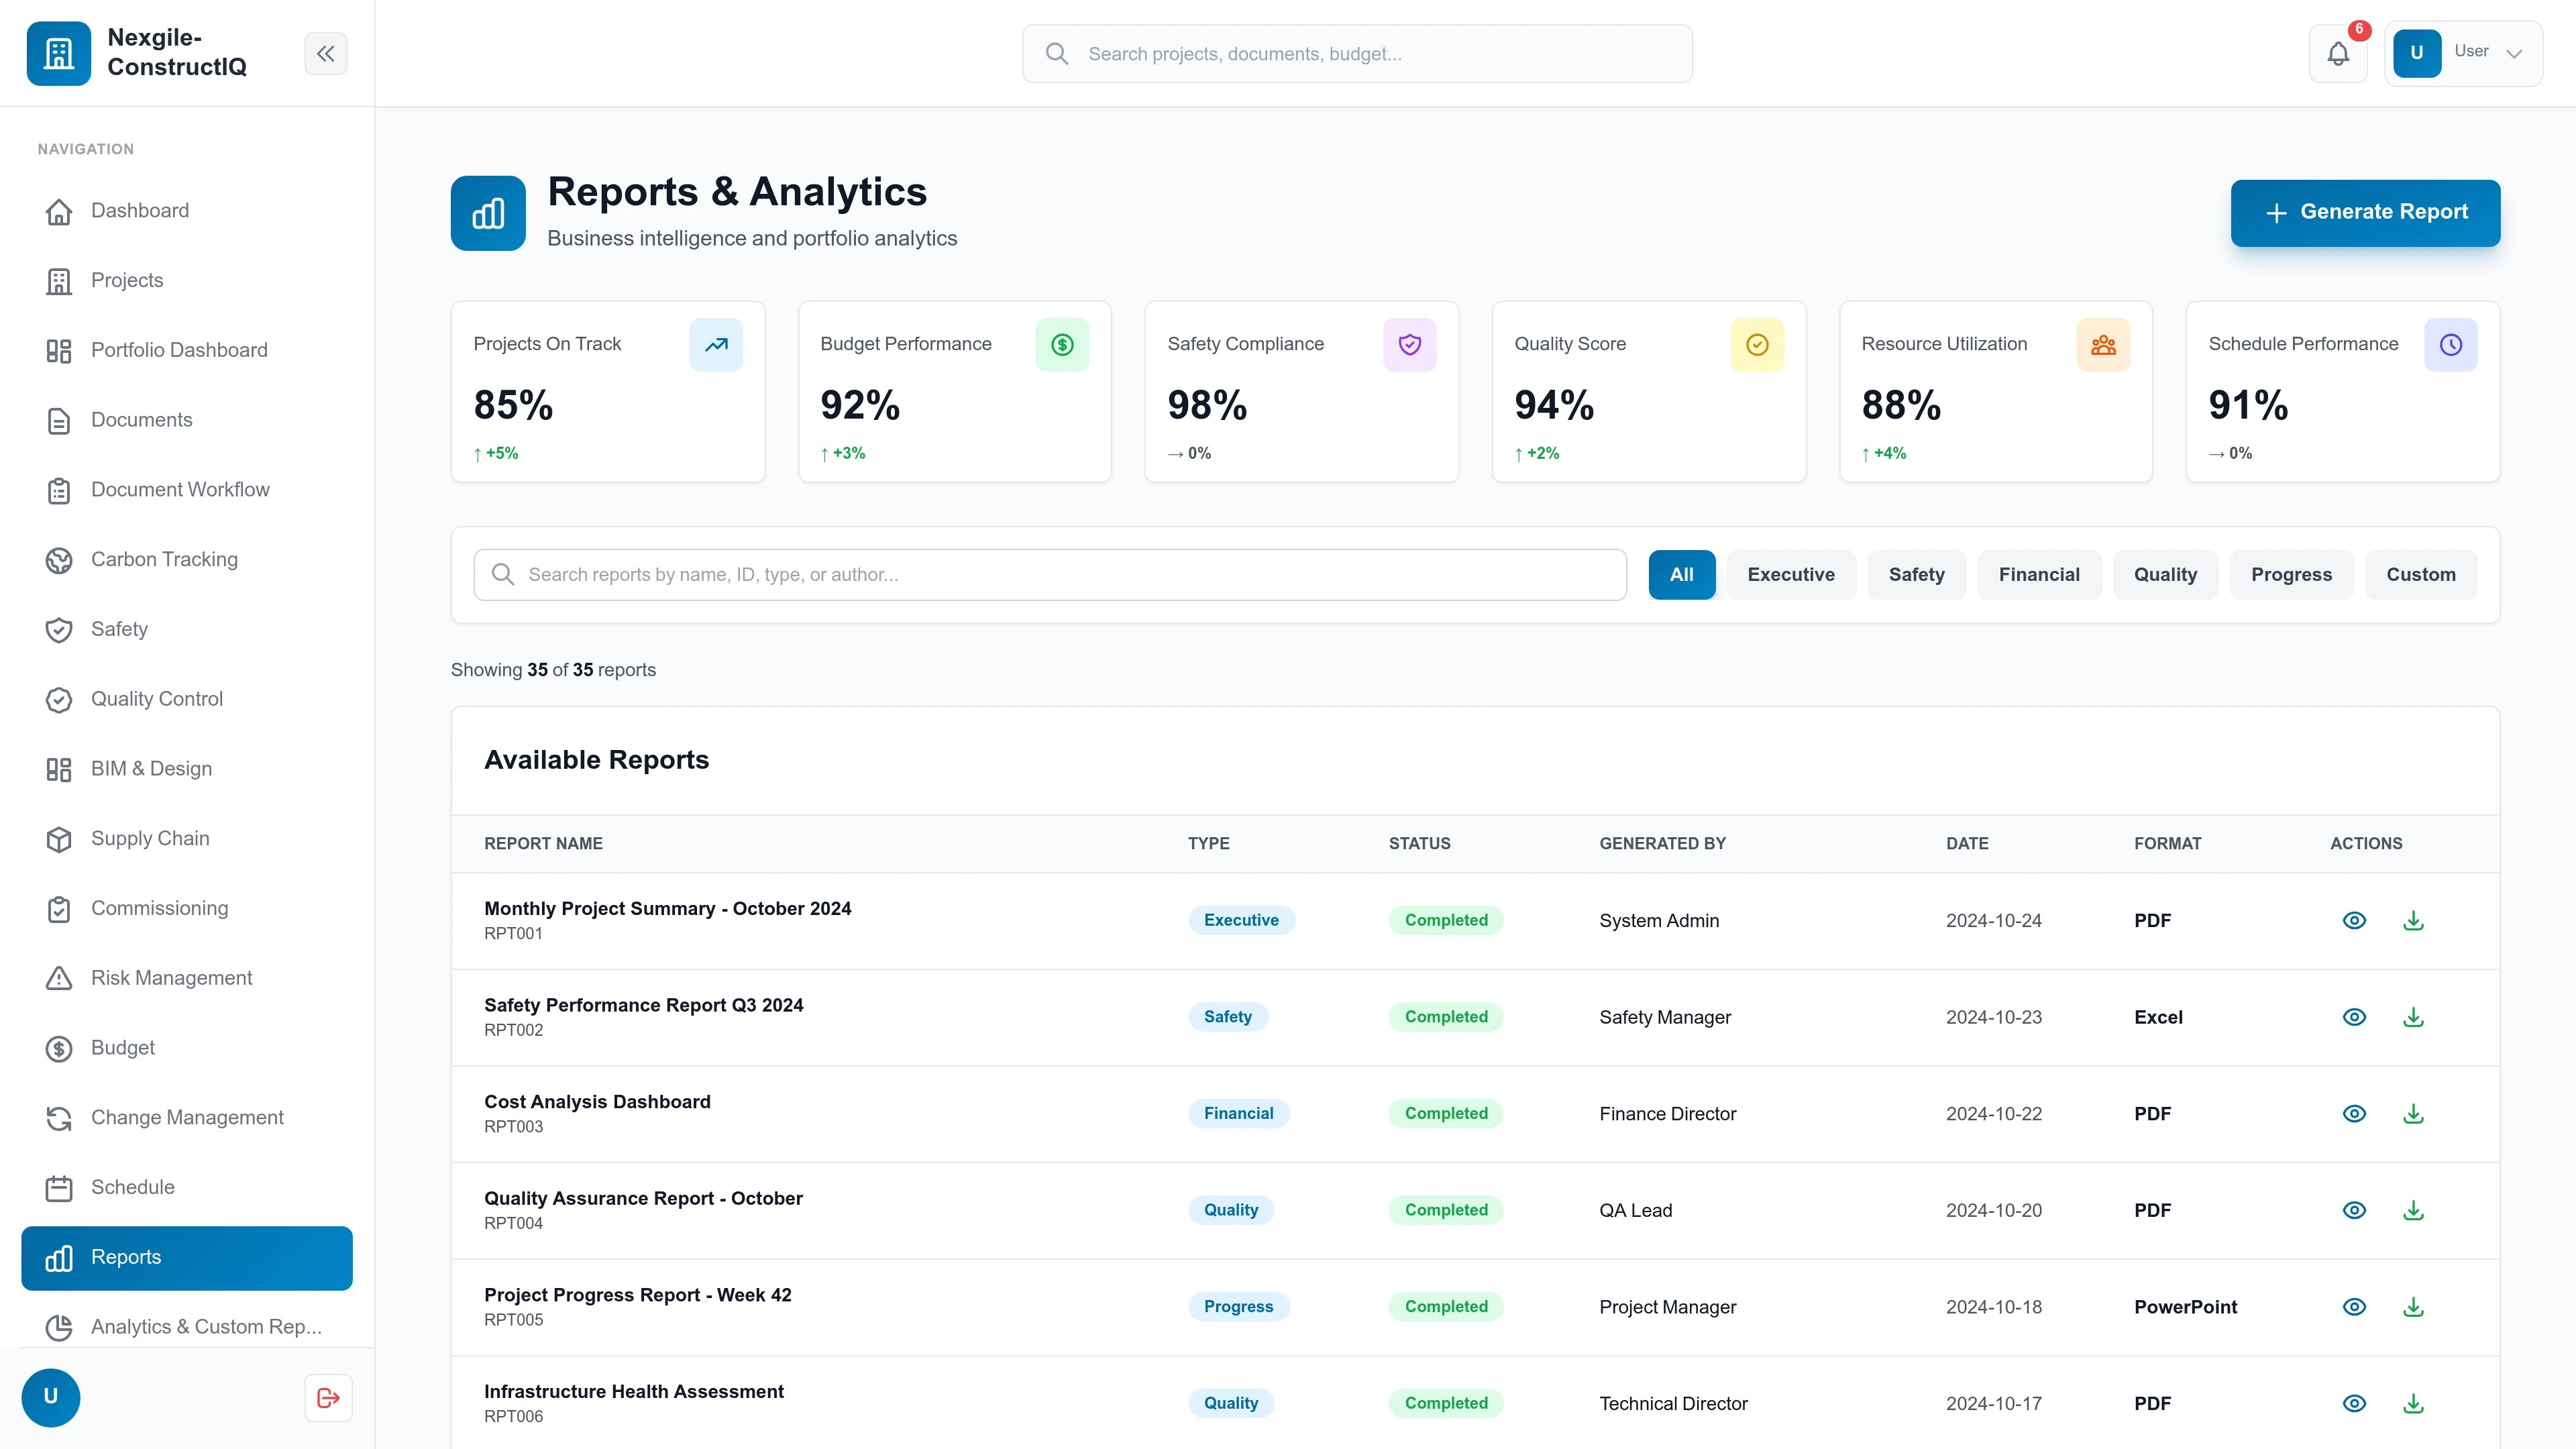Select the Document Workflow icon

point(58,490)
